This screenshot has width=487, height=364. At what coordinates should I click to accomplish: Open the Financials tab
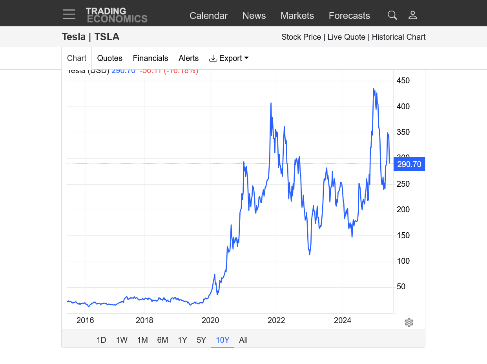[x=150, y=58]
